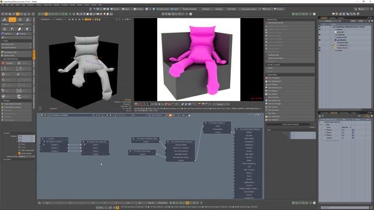Click the Vertices selection mode button
The height and width of the screenshot is (210, 374).
pos(115,9)
